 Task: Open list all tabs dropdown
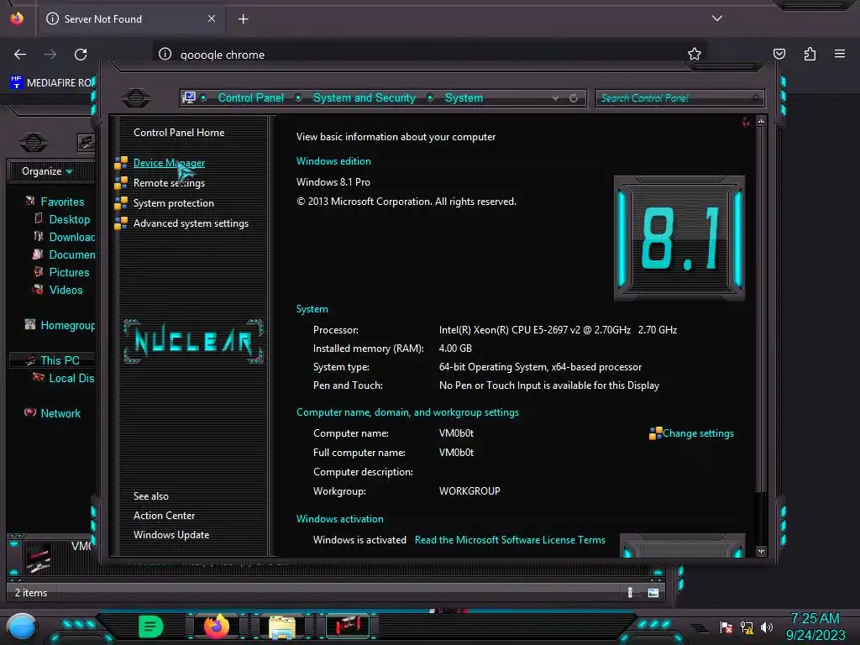point(717,18)
